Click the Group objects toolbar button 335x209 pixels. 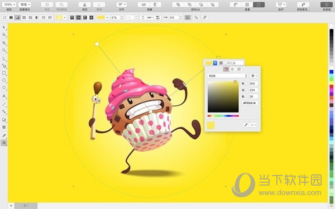(x=47, y=4)
